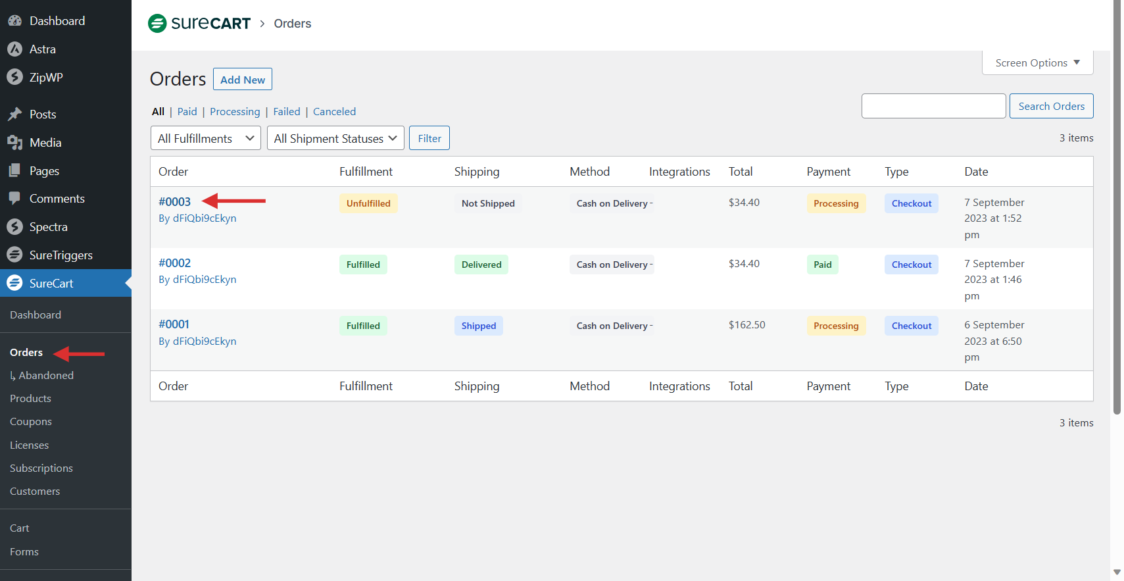This screenshot has width=1124, height=581.
Task: Click the Comments speech bubble icon
Action: point(14,199)
